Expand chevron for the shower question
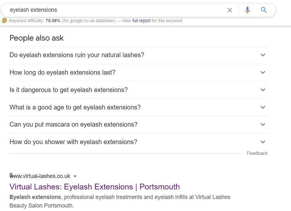The width and height of the screenshot is (291, 211). 263,142
